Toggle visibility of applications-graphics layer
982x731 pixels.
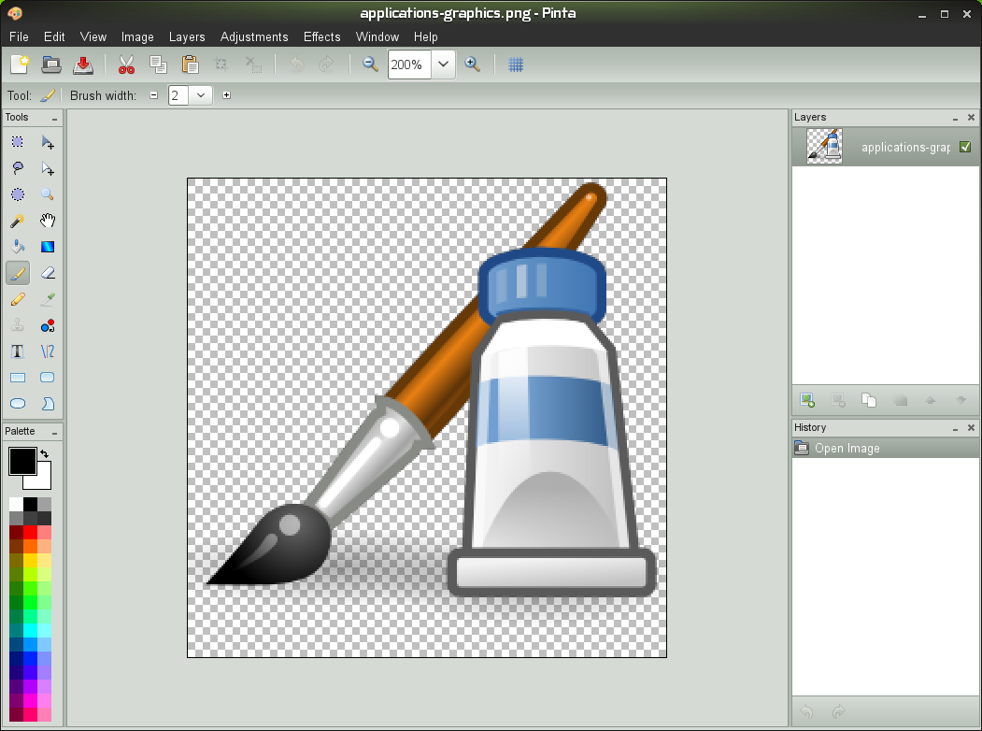coord(965,147)
